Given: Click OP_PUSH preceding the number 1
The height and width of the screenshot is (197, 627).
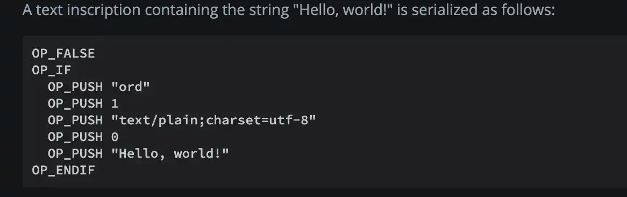Looking at the screenshot, I should click(x=75, y=103).
